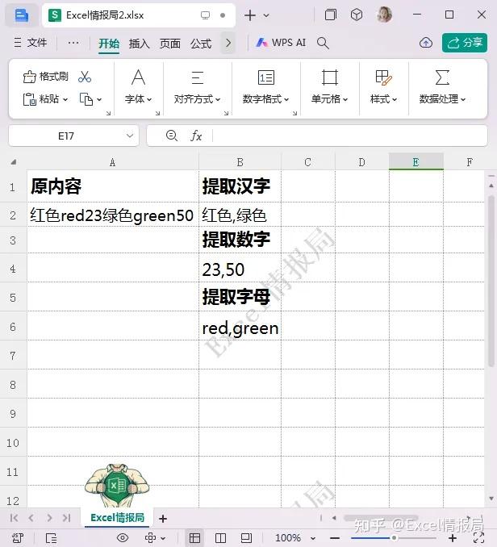Click the copy icon

[86, 99]
